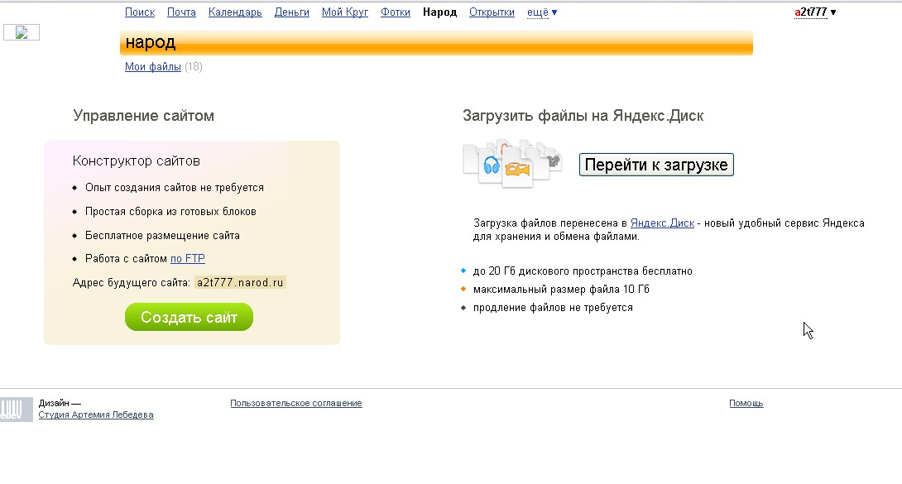Go to Почта in the top navigation
Image resolution: width=902 pixels, height=484 pixels.
(x=181, y=12)
